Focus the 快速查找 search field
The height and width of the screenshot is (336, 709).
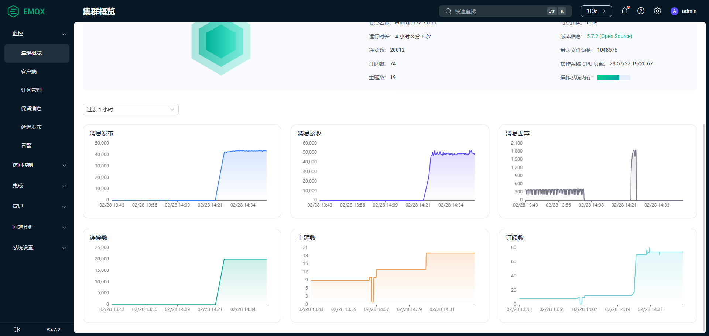coord(505,11)
